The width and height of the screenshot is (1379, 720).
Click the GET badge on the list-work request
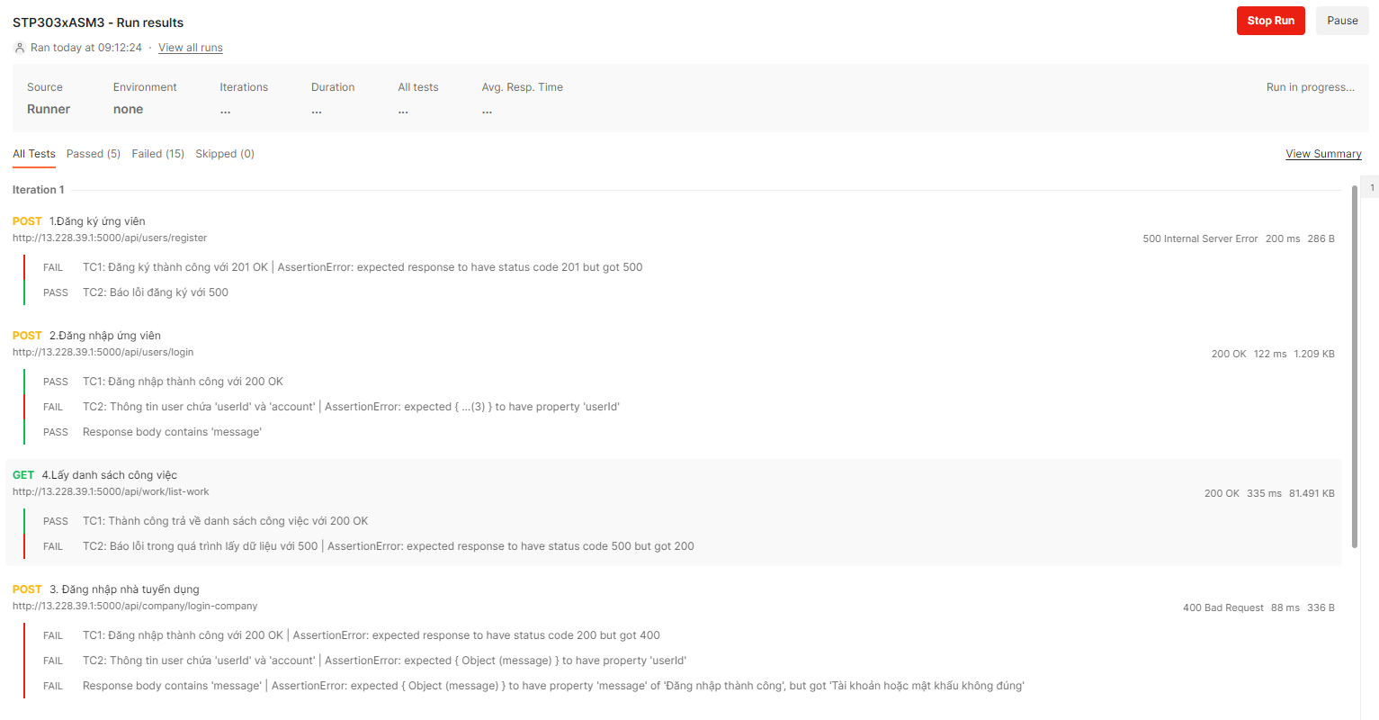tap(23, 474)
